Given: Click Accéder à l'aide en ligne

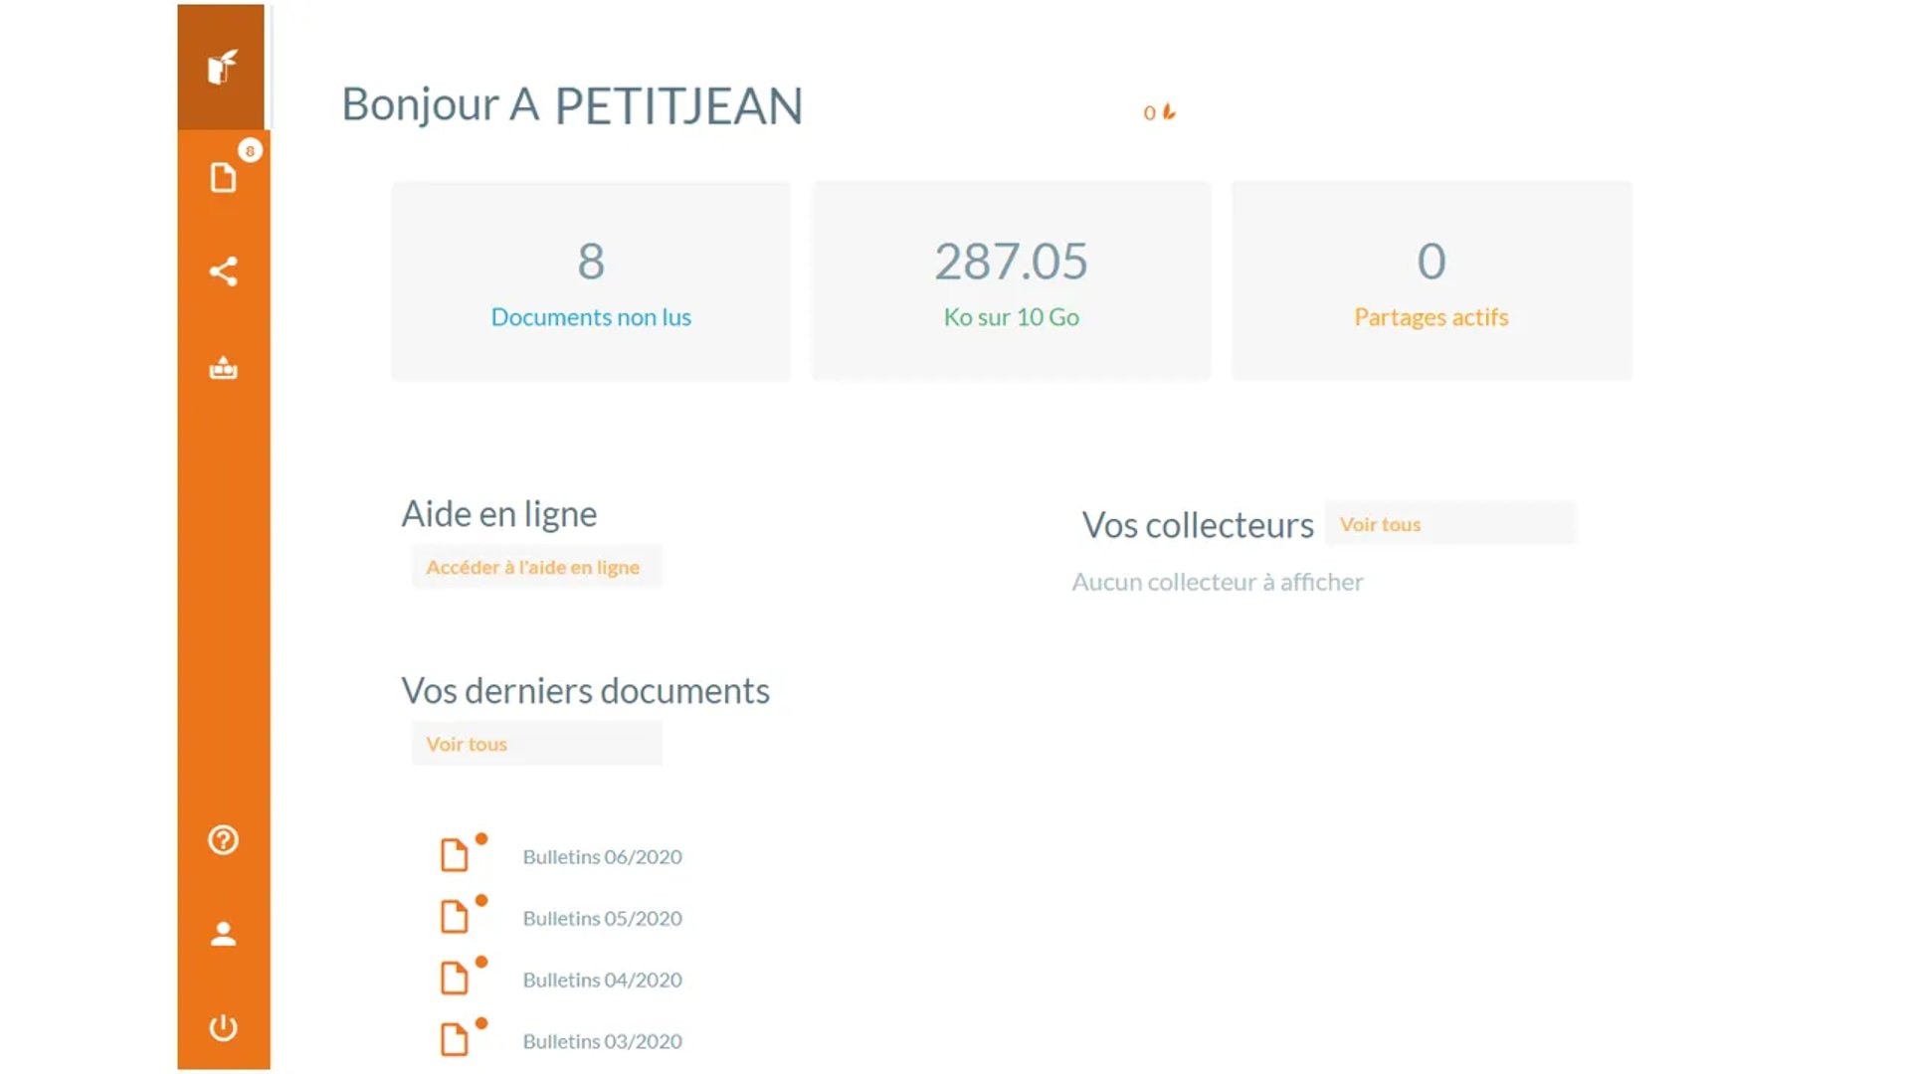Looking at the screenshot, I should tap(533, 567).
